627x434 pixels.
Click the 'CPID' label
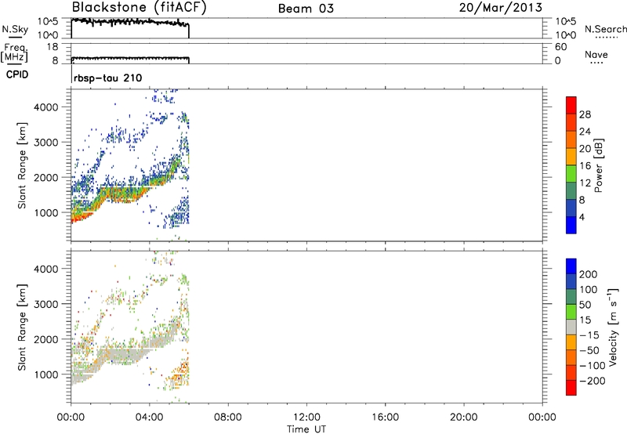pos(17,74)
